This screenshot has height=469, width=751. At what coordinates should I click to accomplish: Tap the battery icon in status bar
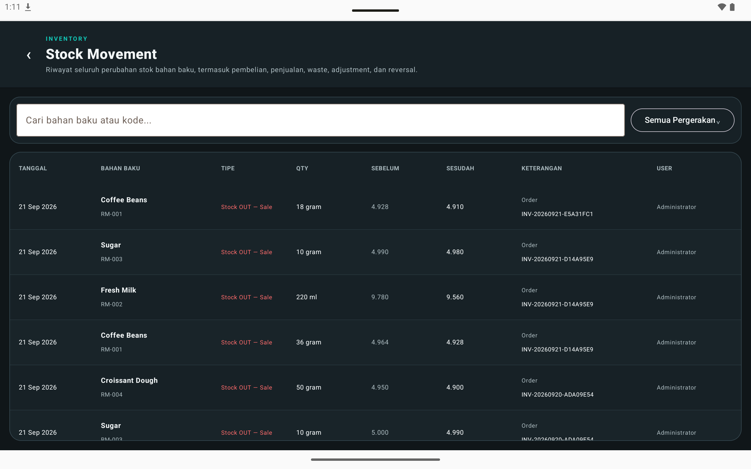[732, 7]
